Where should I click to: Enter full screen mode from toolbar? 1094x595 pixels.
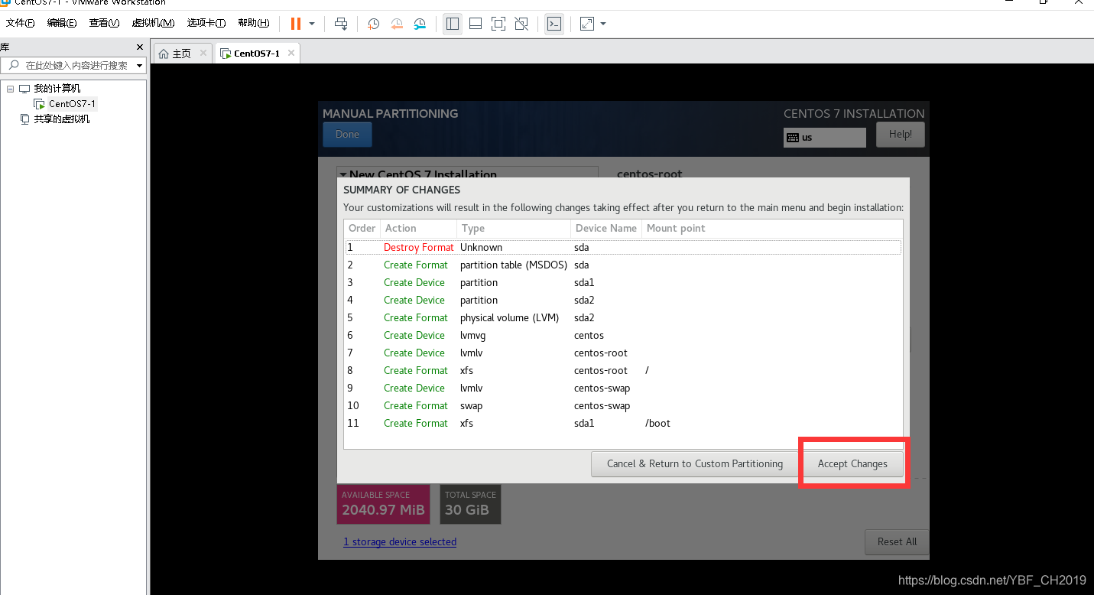coord(498,24)
